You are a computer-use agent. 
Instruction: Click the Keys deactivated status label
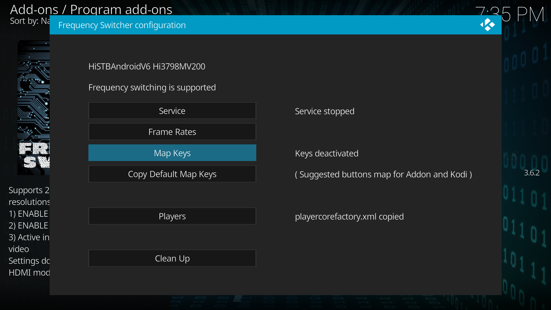coord(327,154)
